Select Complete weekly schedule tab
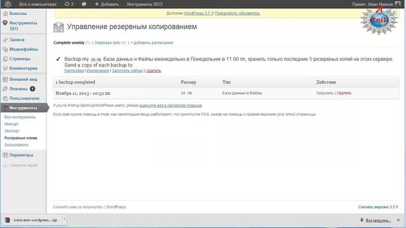Viewport: 406px width, 228px height. 69,42
